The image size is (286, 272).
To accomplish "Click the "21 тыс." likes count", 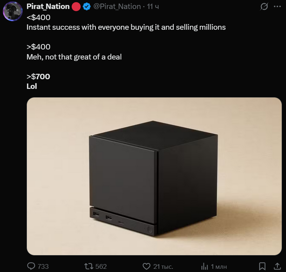I will pyautogui.click(x=163, y=266).
